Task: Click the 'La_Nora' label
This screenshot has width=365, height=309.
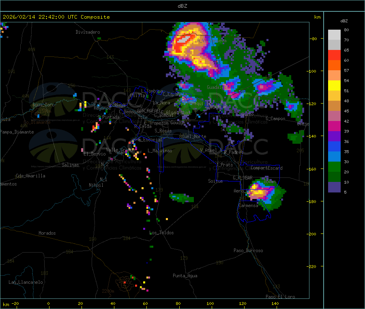Action: [x=161, y=103]
